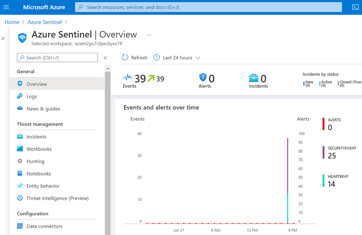Click the teal HEARTBEAT legend color bar

point(324,181)
